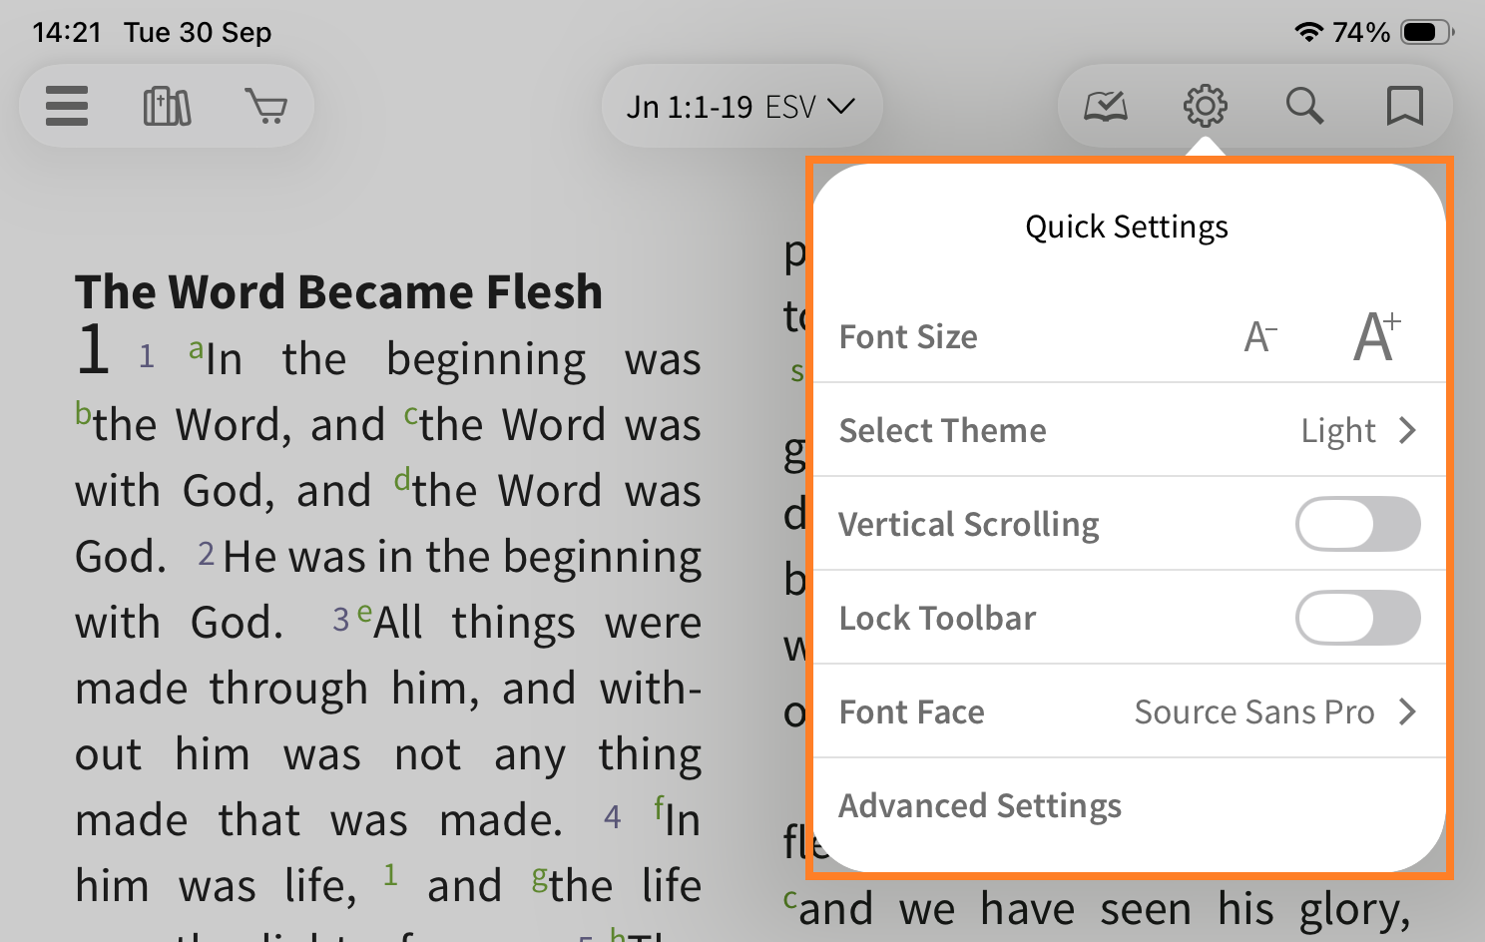
Task: Decrease font size with A- button
Action: tap(1260, 337)
